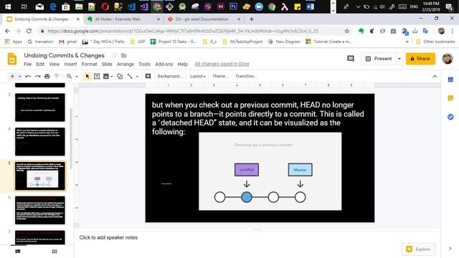459x258 pixels.
Task: Click the Windows Start button
Action: 8,6
